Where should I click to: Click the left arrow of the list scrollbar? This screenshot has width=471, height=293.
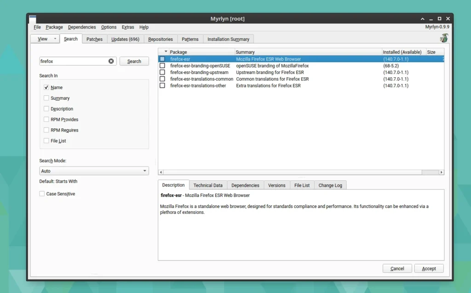[x=161, y=172]
